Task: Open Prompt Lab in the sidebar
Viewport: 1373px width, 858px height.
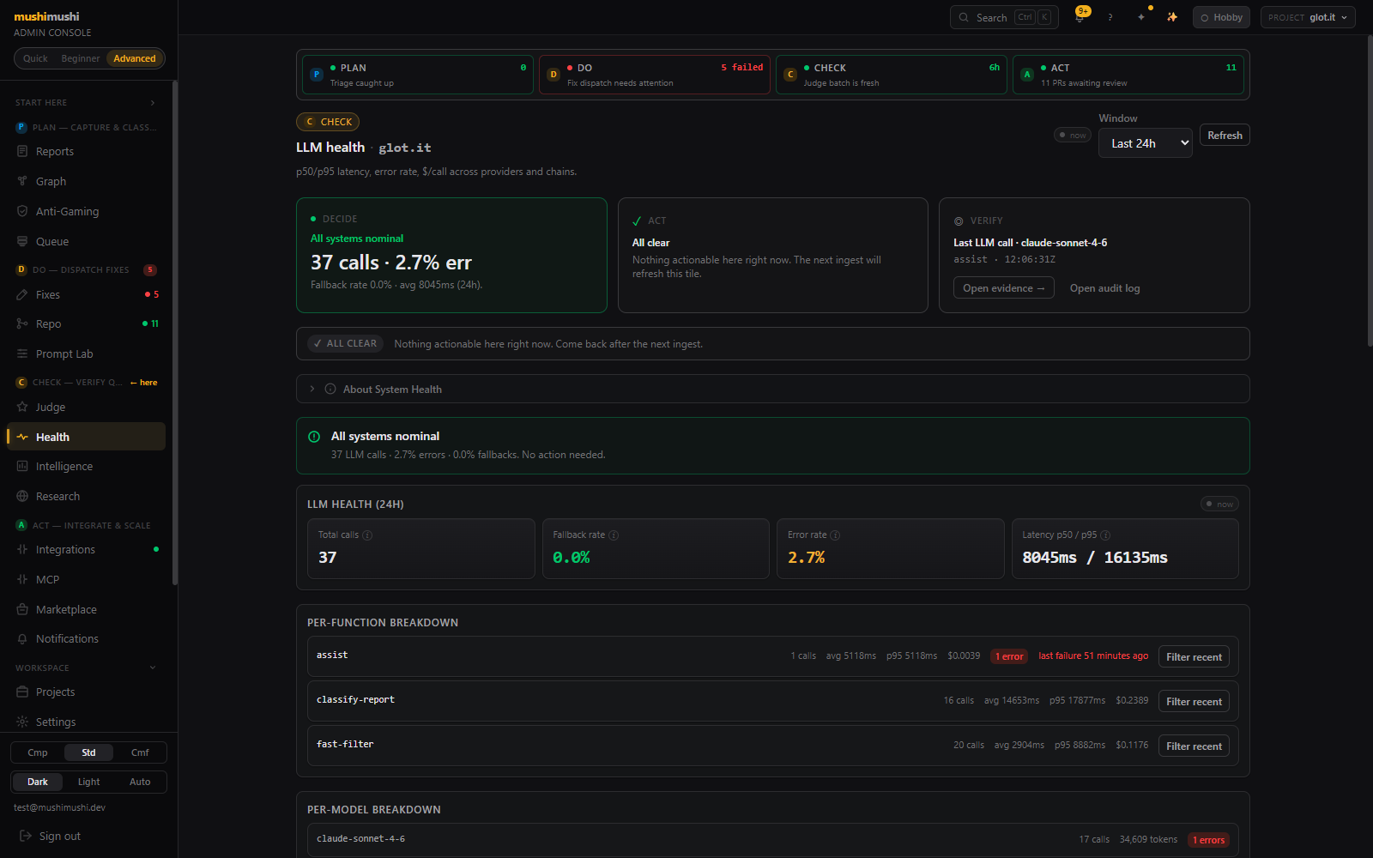Action: coord(86,353)
